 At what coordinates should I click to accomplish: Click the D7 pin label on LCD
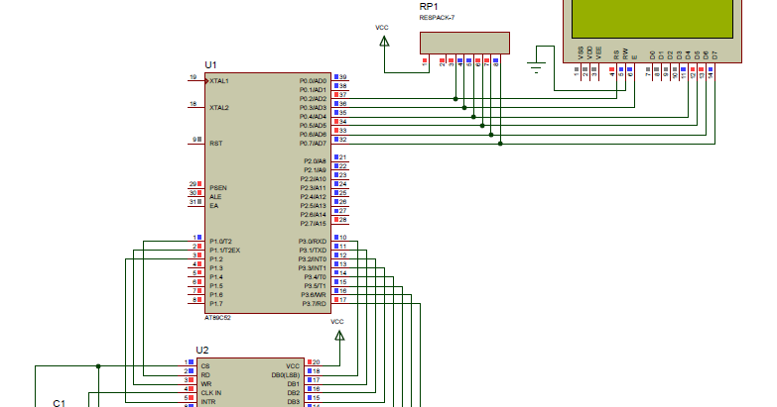pyautogui.click(x=714, y=54)
